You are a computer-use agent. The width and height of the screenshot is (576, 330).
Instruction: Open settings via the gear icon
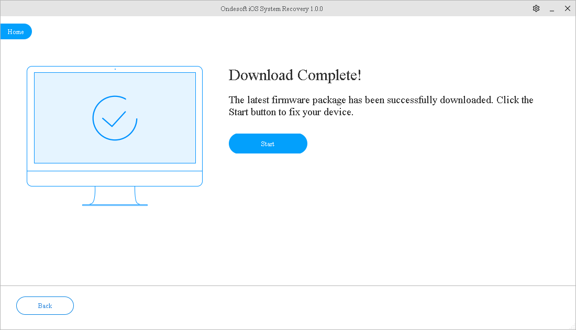coord(536,8)
